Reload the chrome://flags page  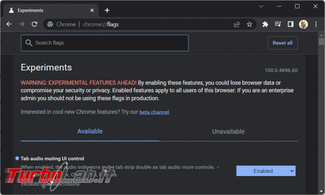[x=34, y=24]
